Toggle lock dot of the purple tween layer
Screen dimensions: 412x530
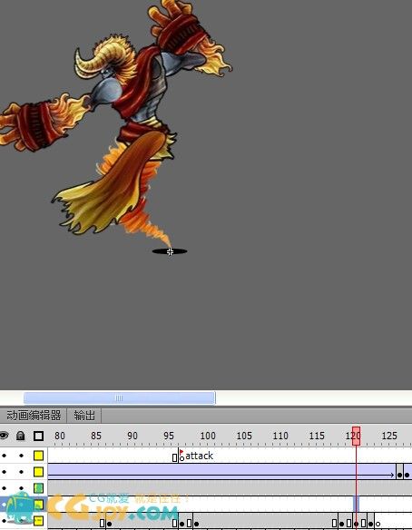click(x=21, y=472)
